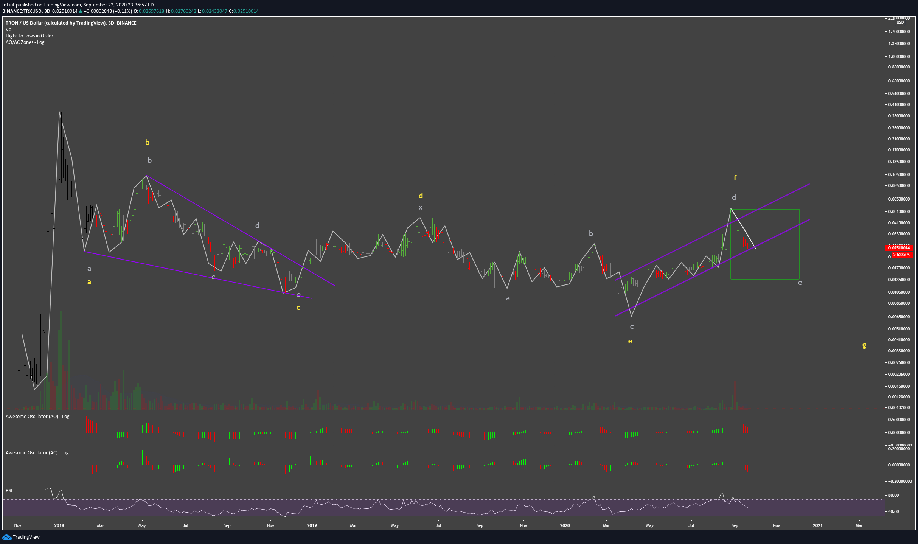This screenshot has height=544, width=918.
Task: Select the yellow 'g' wave label
Action: [864, 345]
